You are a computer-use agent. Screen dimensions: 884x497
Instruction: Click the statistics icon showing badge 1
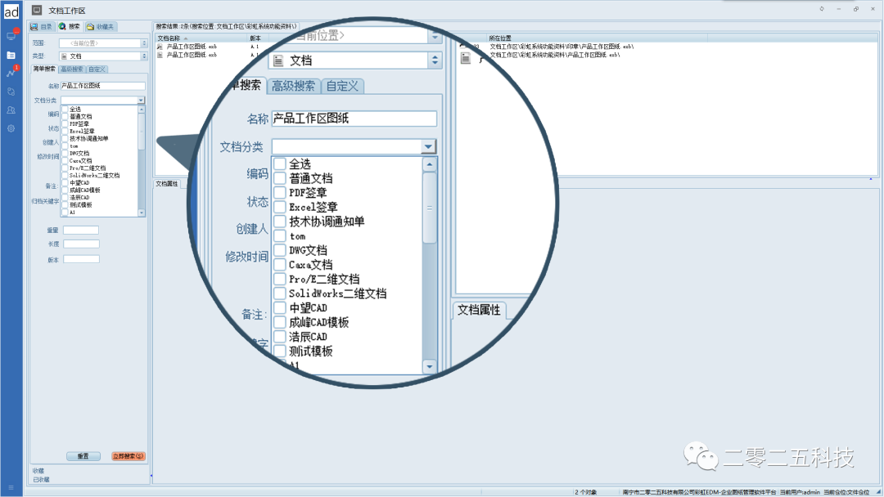pyautogui.click(x=10, y=71)
